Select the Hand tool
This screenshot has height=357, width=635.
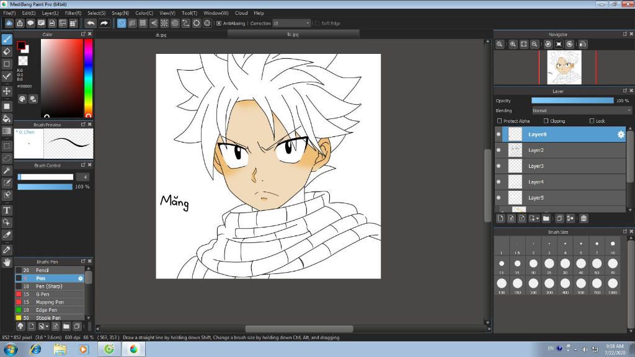pyautogui.click(x=7, y=262)
